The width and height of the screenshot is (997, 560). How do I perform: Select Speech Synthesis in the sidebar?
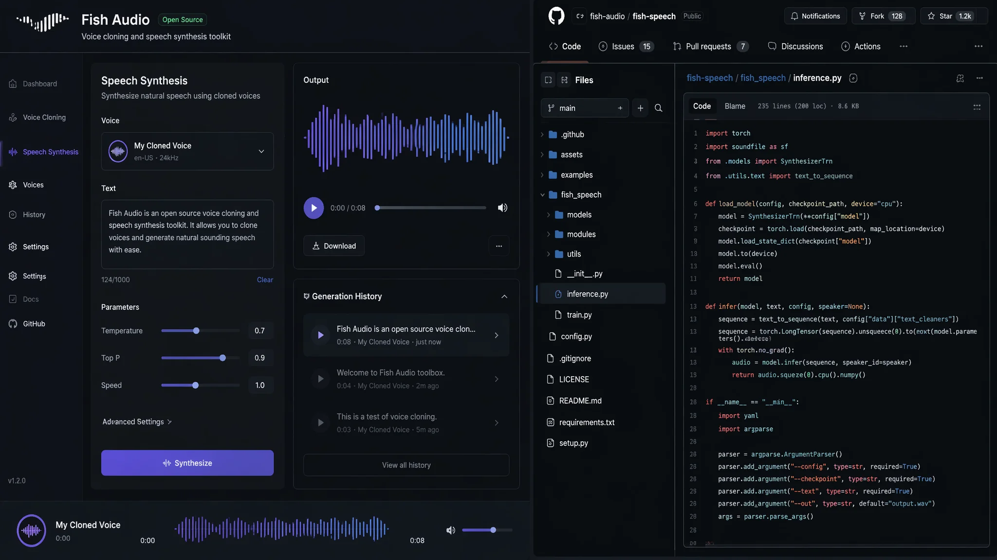pyautogui.click(x=43, y=152)
